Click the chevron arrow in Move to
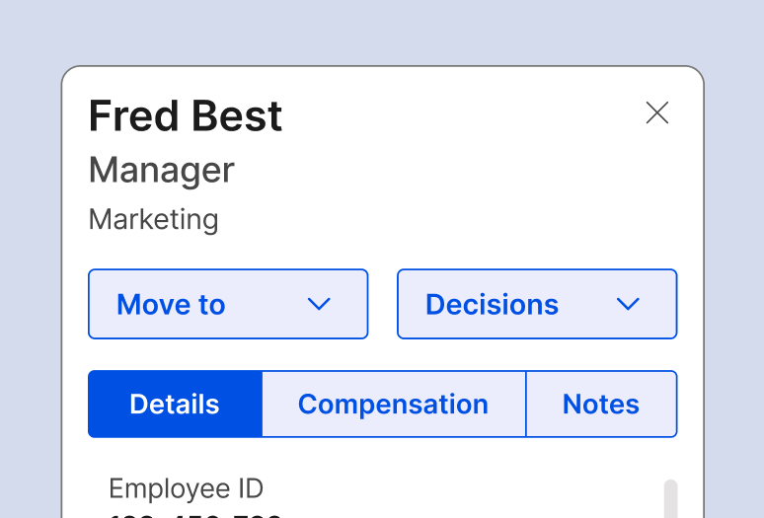 coord(319,304)
